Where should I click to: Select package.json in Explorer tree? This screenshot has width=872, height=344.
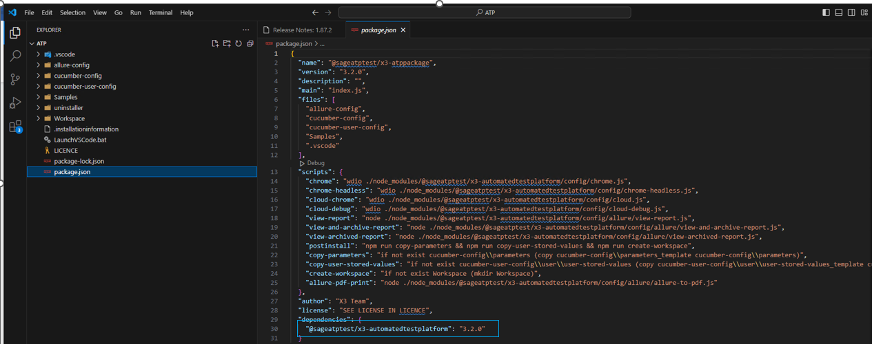click(142, 172)
